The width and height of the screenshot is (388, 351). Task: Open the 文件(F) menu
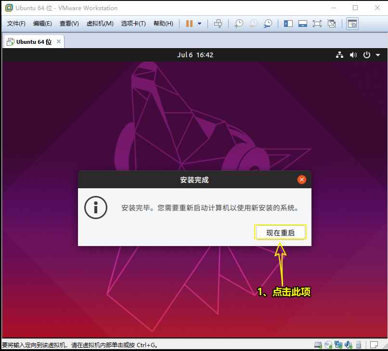click(16, 24)
